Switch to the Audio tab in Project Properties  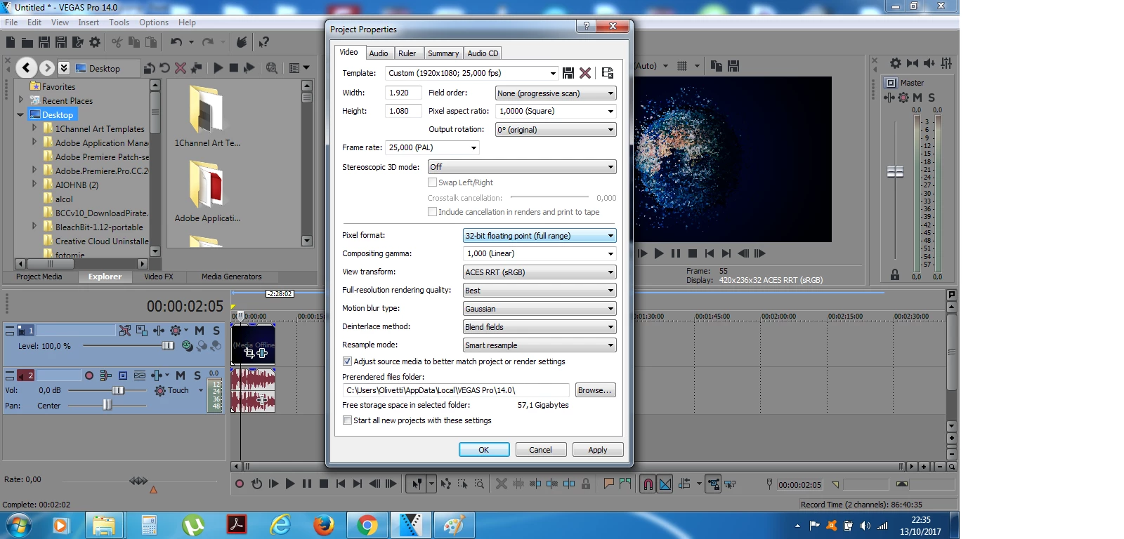coord(379,53)
